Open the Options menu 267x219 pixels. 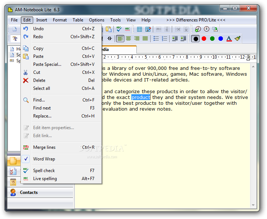[x=97, y=20]
